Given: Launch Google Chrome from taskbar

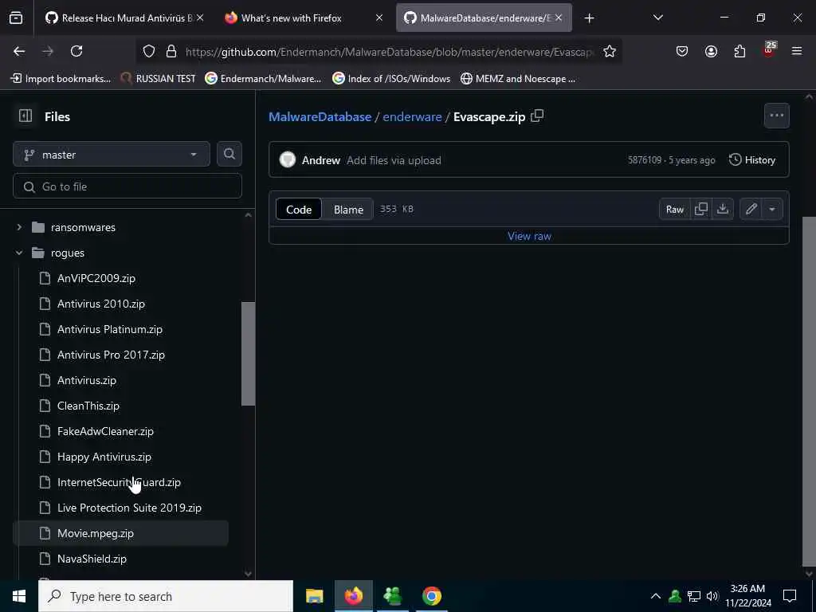Looking at the screenshot, I should [431, 596].
